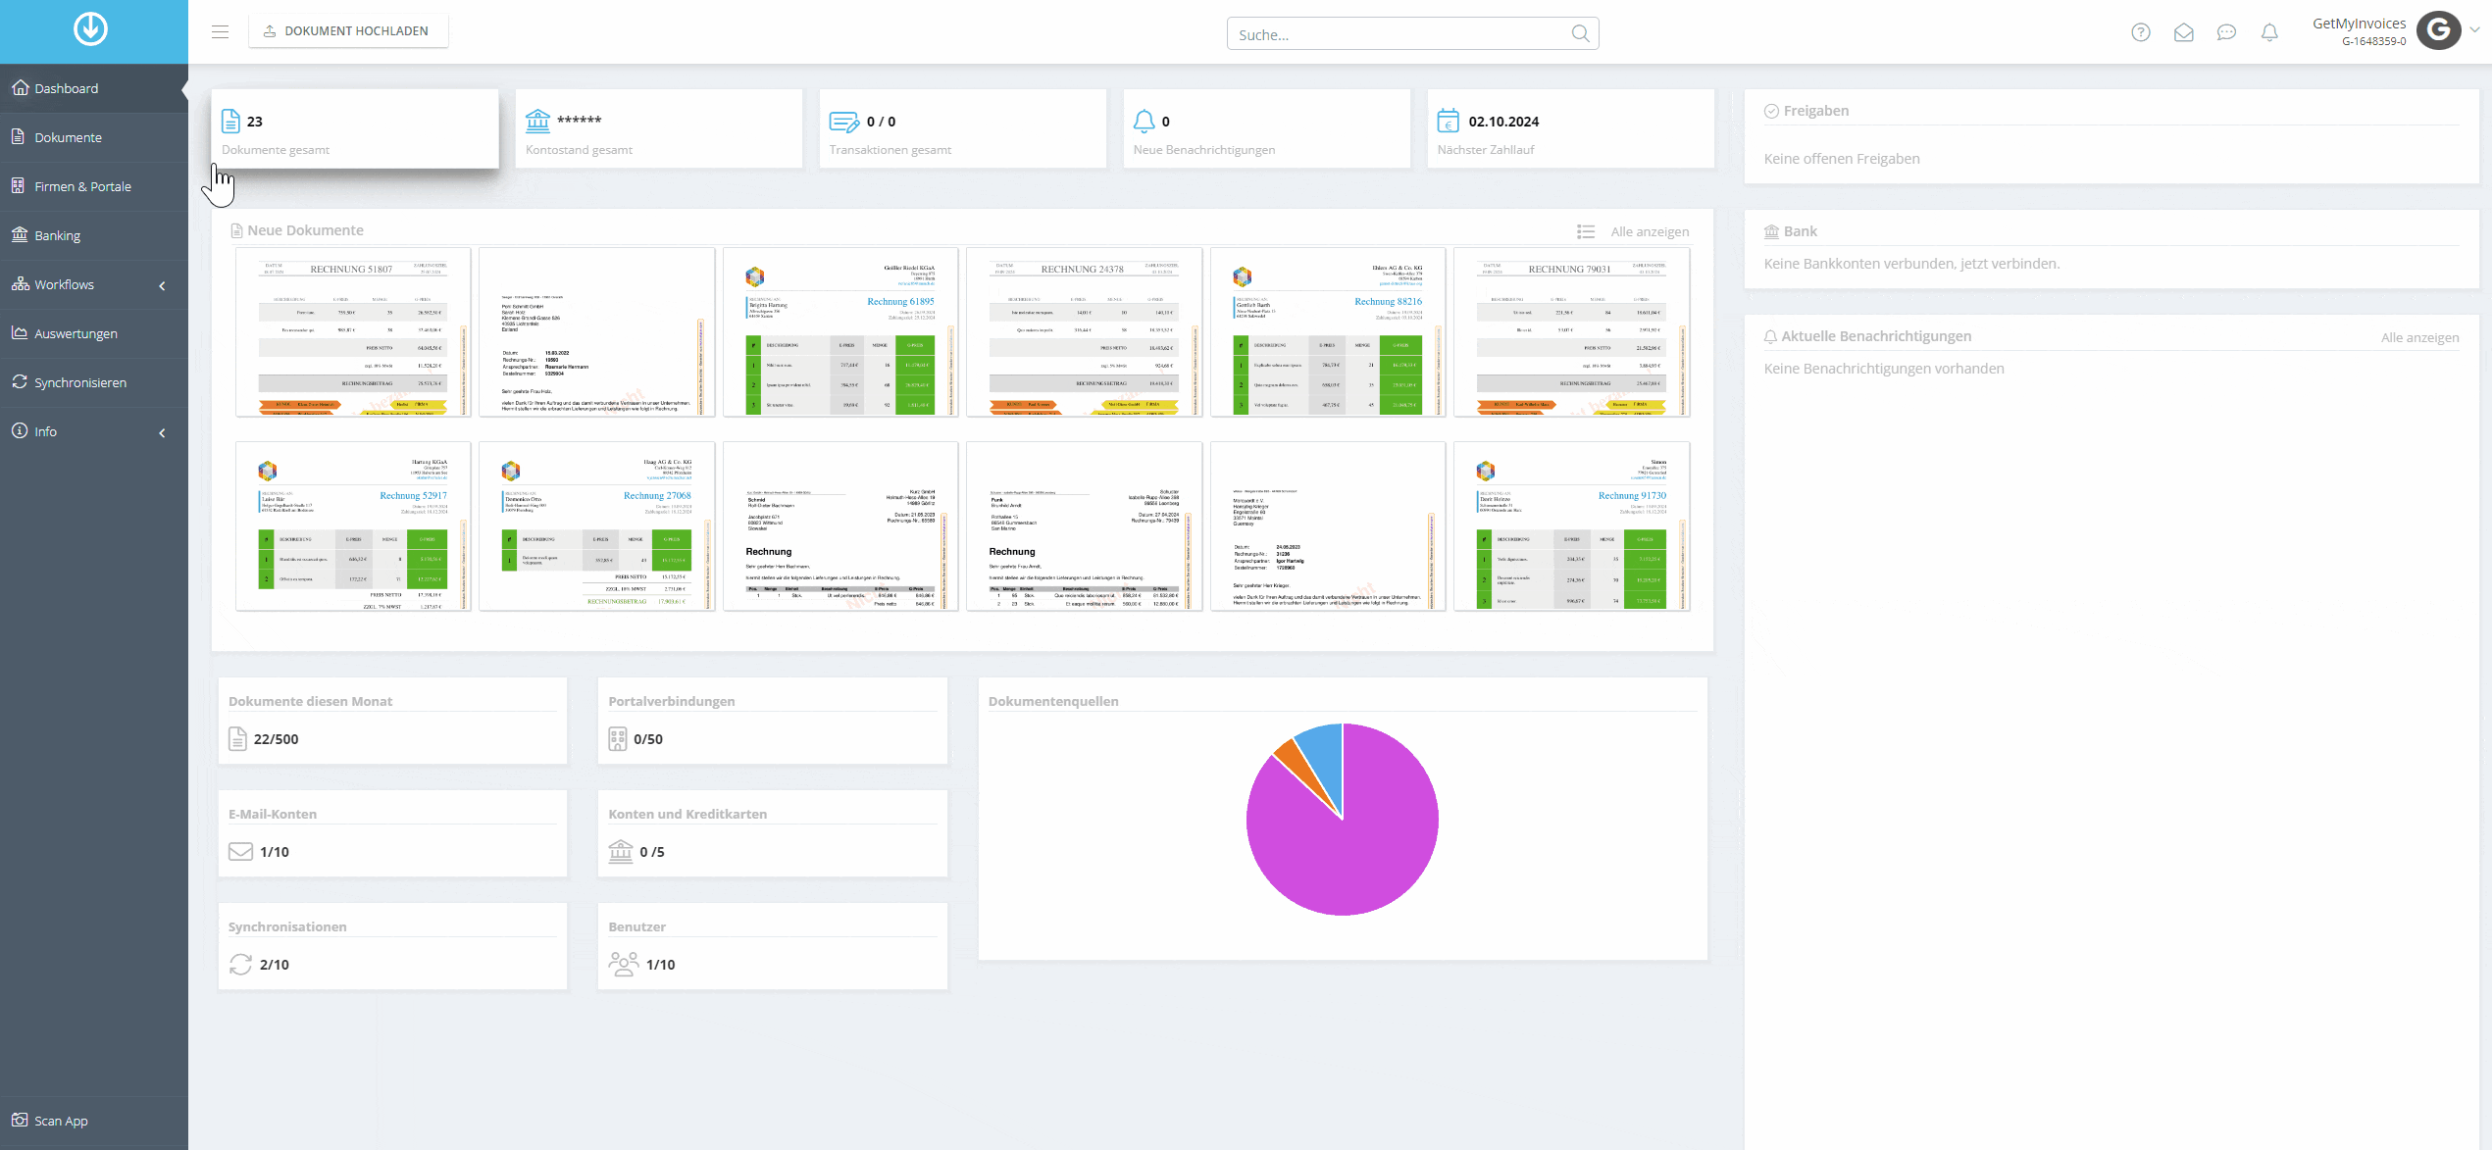Image resolution: width=2492 pixels, height=1150 pixels.
Task: Click the DOKUMENT HOCHLADEN button
Action: click(x=348, y=31)
